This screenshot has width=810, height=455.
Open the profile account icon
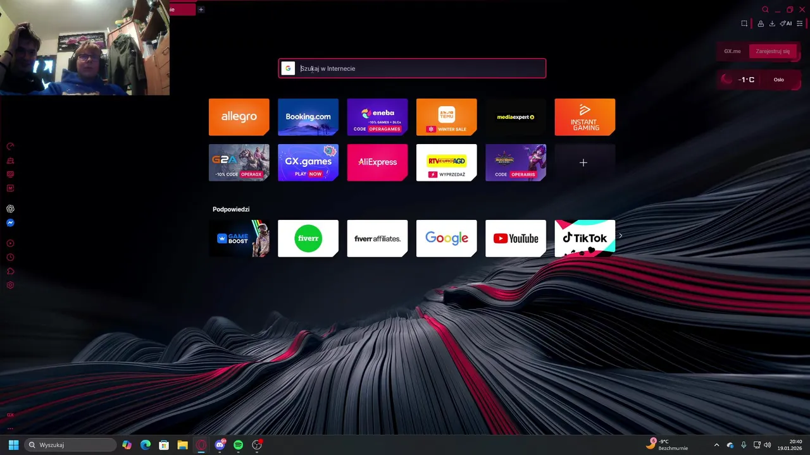click(x=761, y=23)
